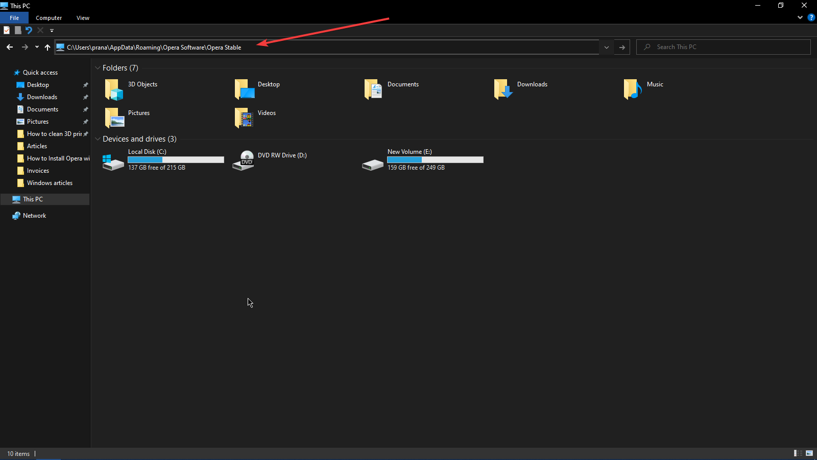Open the Articles folder in sidebar
The image size is (817, 460).
click(x=37, y=146)
